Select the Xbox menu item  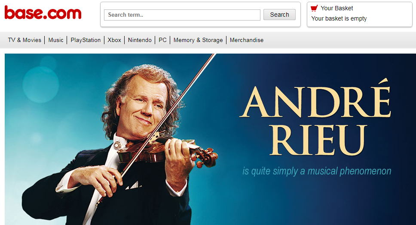pyautogui.click(x=114, y=40)
